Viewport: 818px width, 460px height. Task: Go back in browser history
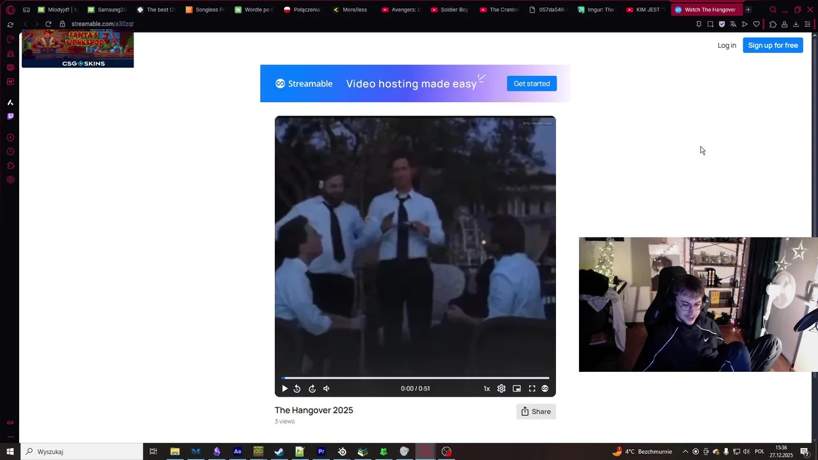(x=25, y=24)
